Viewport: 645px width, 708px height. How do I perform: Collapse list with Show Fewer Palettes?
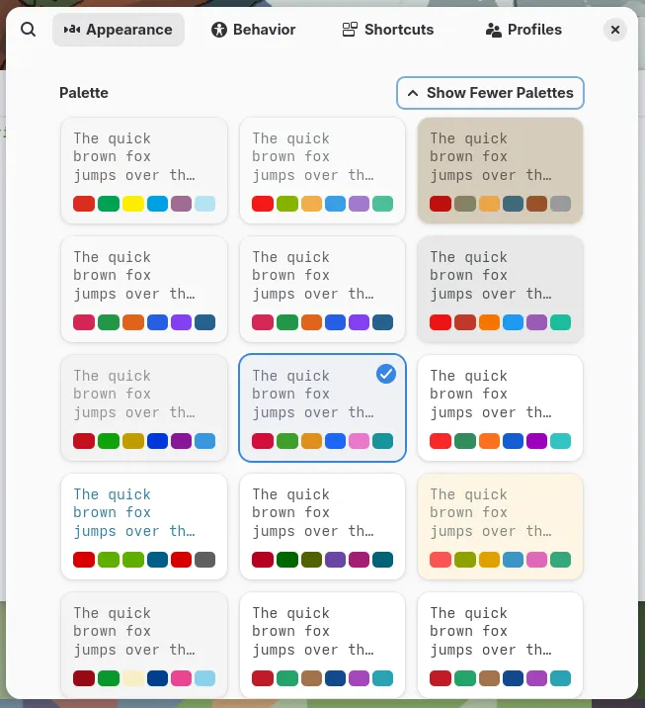coord(491,93)
